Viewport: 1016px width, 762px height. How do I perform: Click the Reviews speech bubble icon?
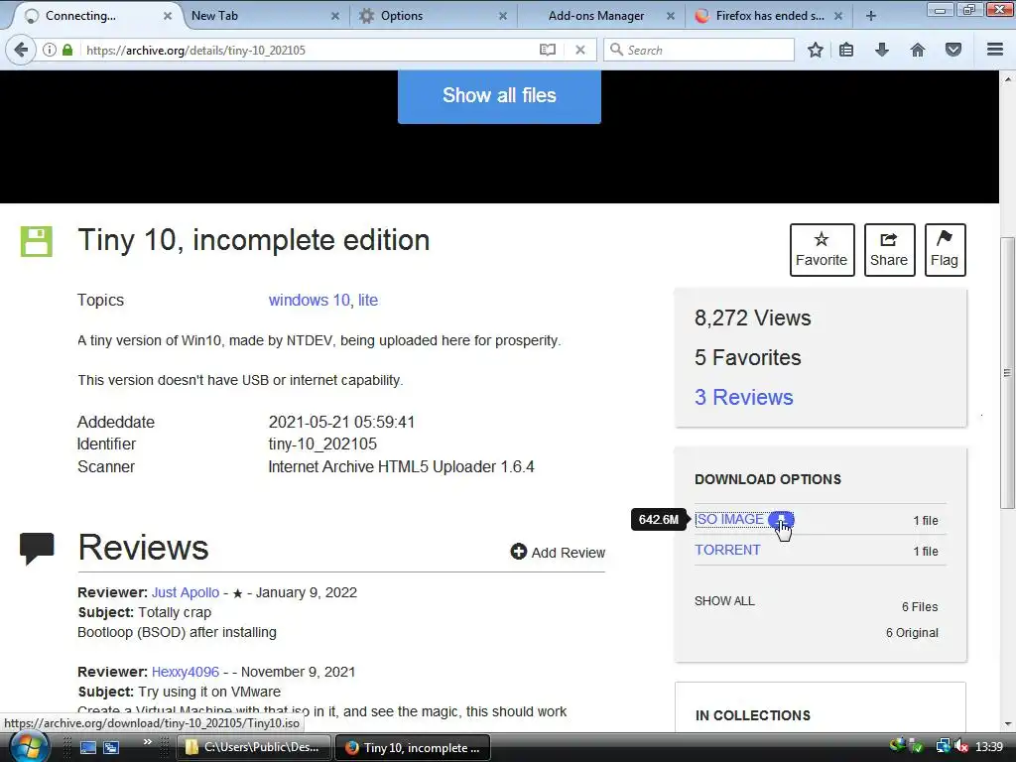37,549
